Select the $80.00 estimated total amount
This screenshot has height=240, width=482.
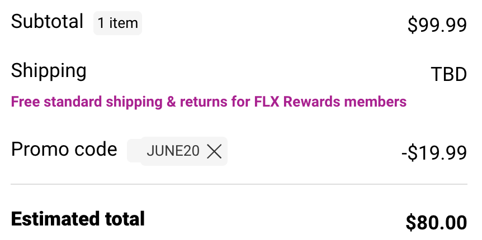[436, 222]
